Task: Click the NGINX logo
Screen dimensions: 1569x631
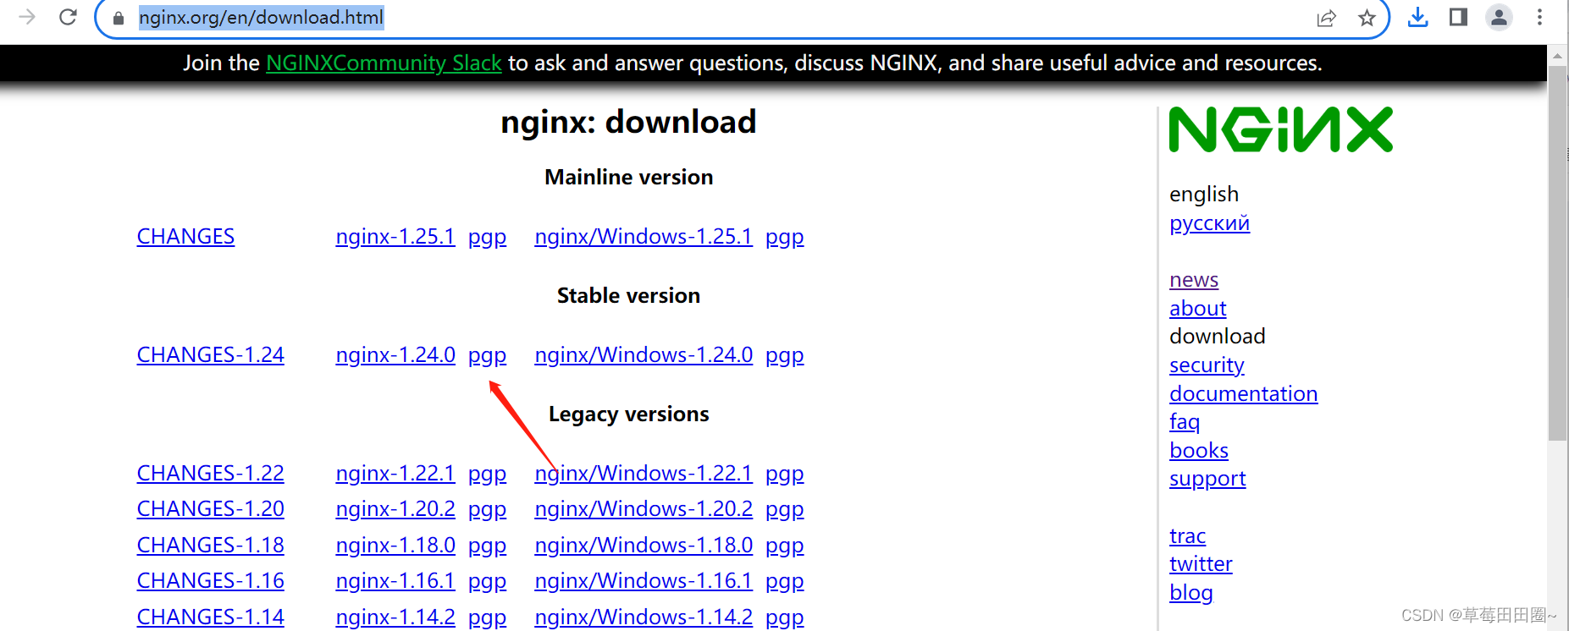Action: (x=1280, y=129)
